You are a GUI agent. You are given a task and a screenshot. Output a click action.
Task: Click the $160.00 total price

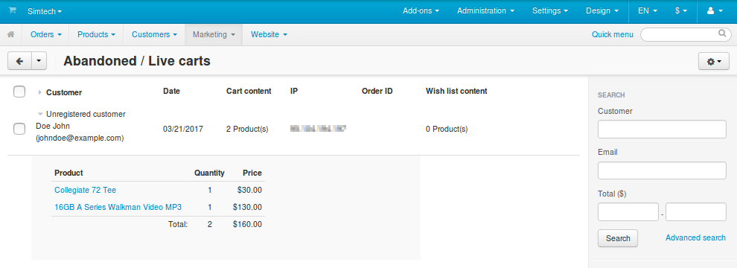pyautogui.click(x=247, y=224)
